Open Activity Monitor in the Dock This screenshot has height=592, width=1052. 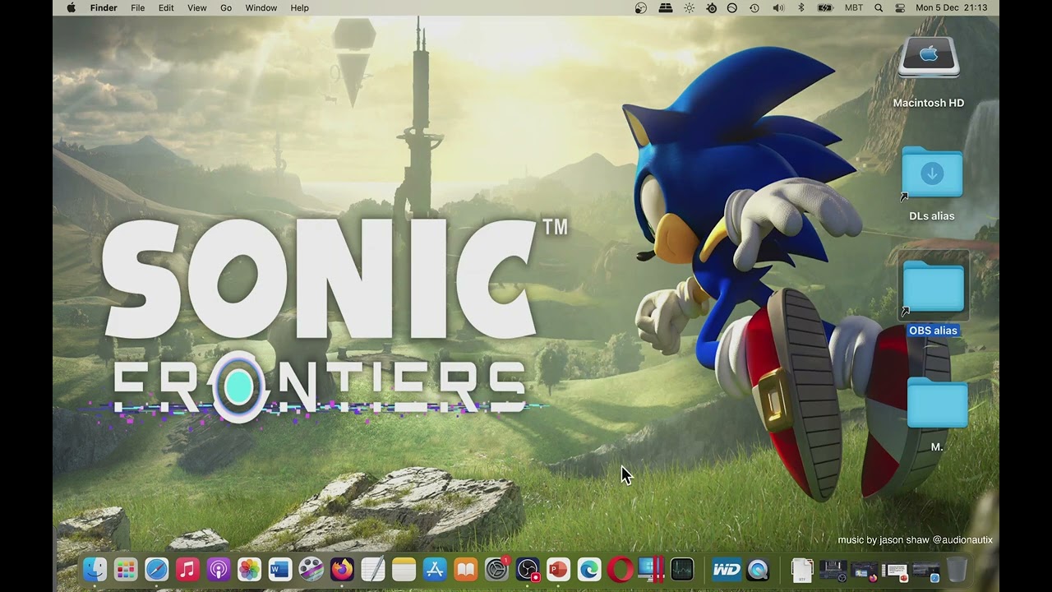[682, 569]
